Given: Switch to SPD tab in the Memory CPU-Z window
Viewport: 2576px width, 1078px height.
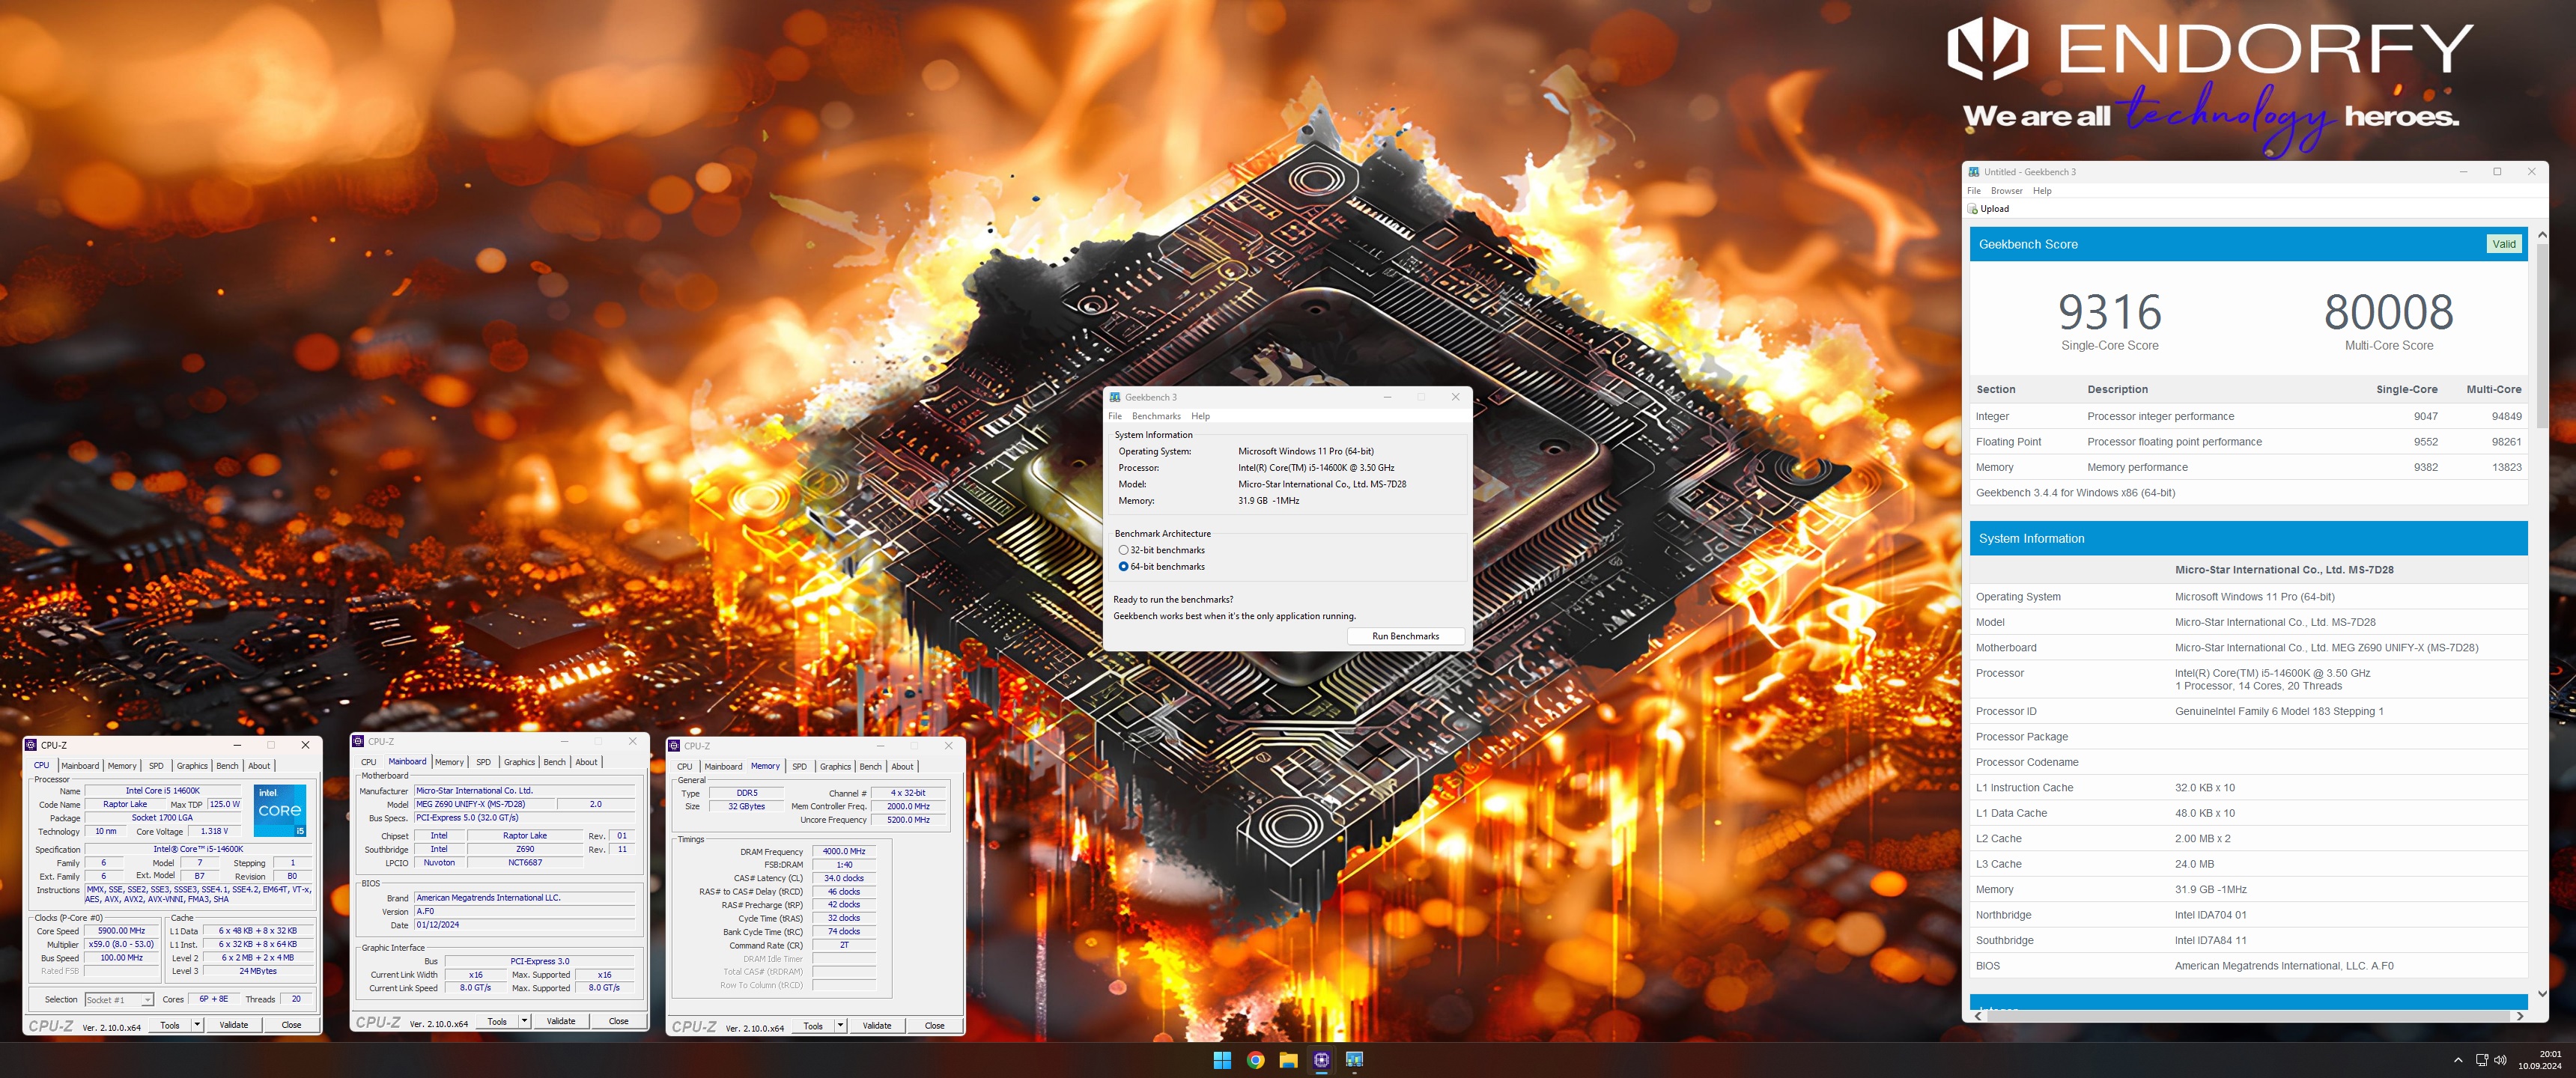Looking at the screenshot, I should pos(799,767).
